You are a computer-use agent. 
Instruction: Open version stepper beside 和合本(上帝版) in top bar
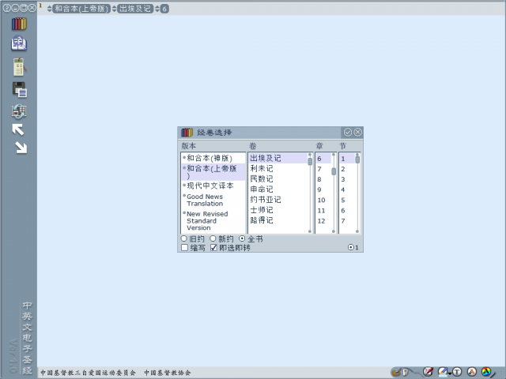(49, 9)
